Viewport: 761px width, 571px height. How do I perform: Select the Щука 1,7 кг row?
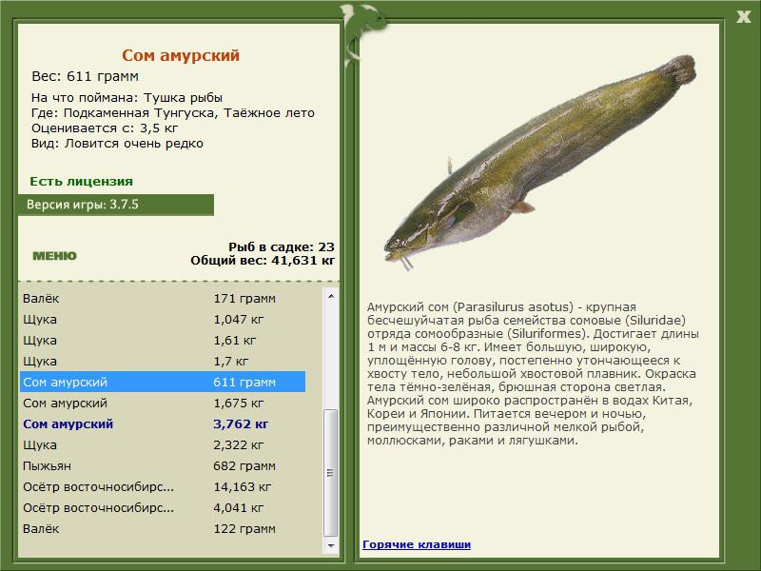(x=163, y=361)
